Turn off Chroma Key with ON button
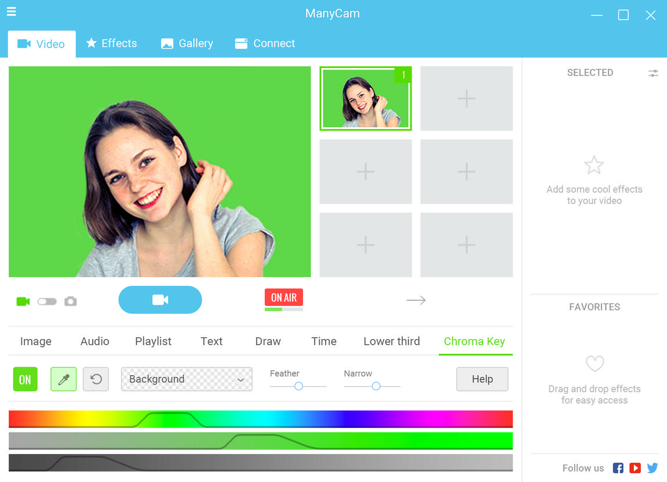This screenshot has width=667, height=482. point(25,380)
